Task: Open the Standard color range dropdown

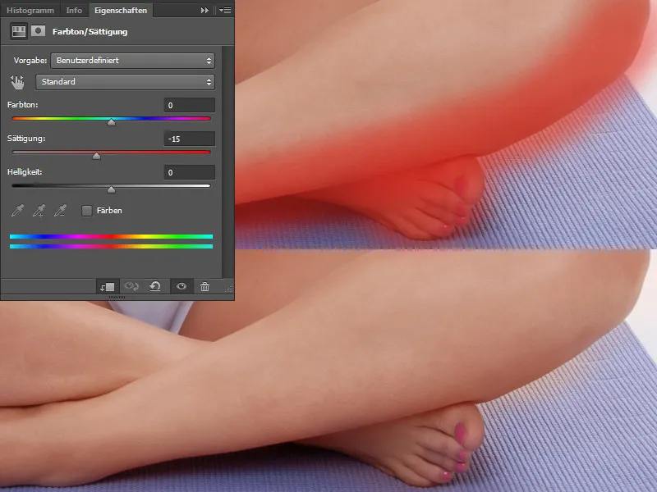Action: coord(126,82)
